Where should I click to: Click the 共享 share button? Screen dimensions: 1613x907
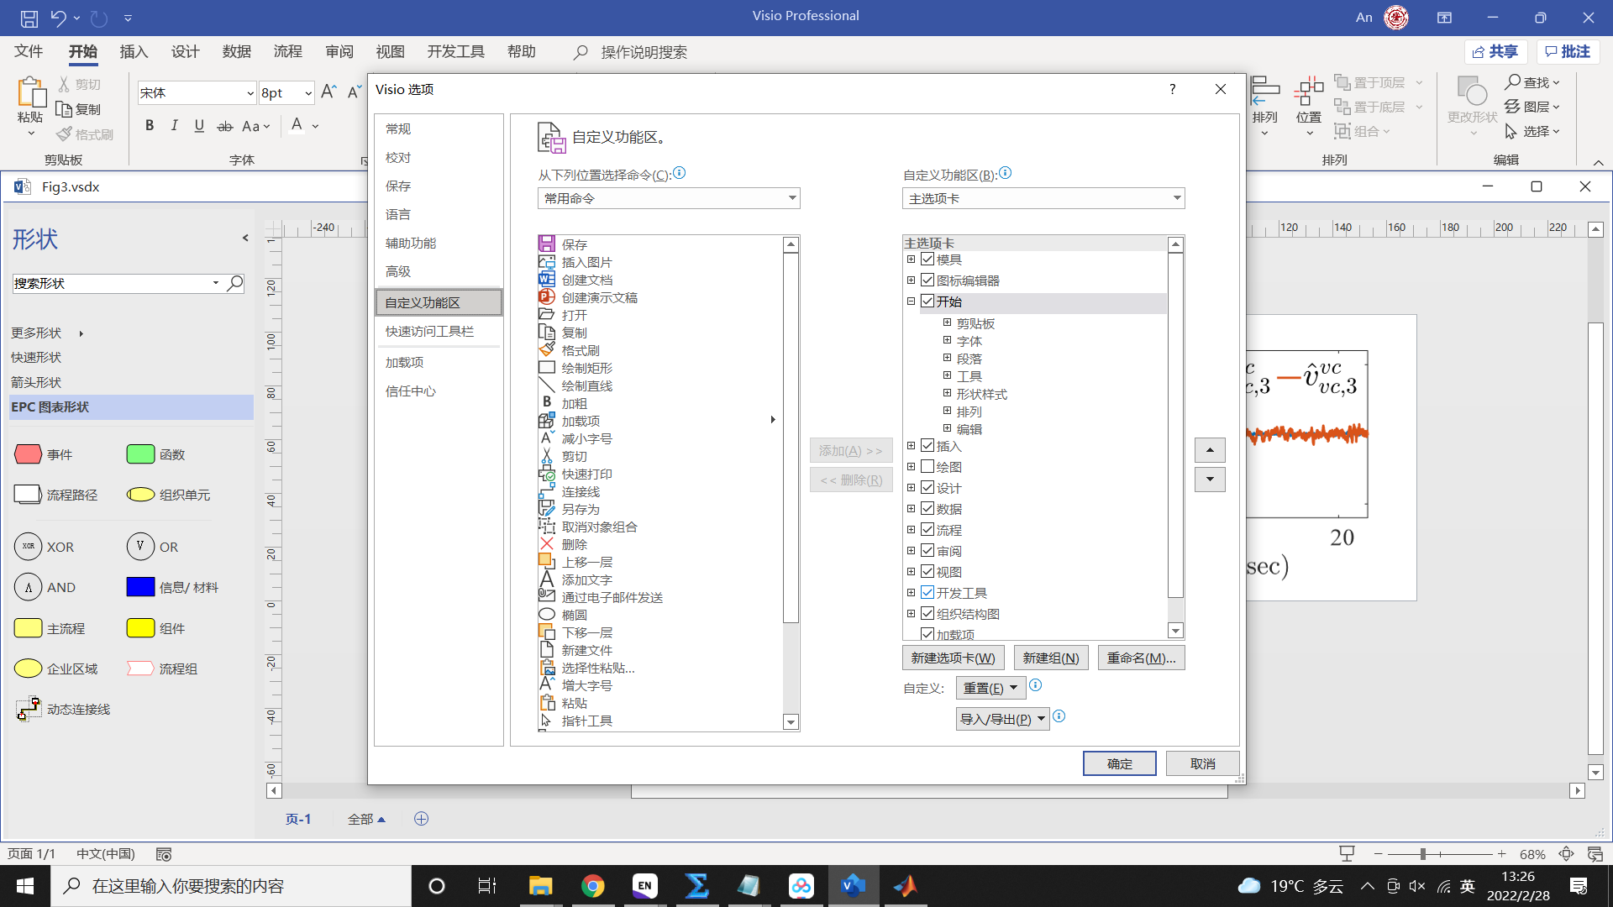[x=1496, y=52]
